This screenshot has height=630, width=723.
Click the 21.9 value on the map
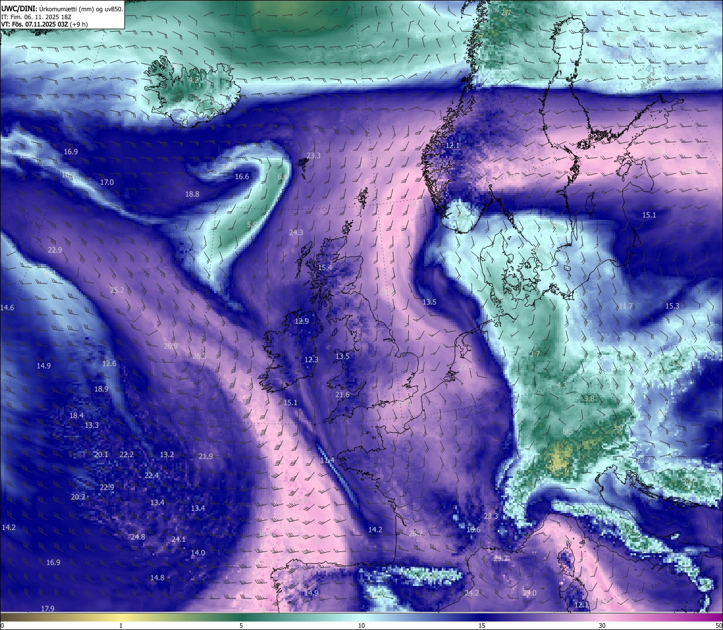click(206, 457)
